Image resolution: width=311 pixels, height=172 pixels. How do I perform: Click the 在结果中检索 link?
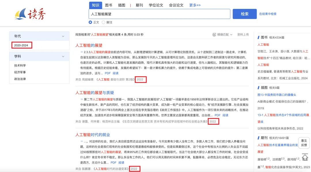point(268,14)
